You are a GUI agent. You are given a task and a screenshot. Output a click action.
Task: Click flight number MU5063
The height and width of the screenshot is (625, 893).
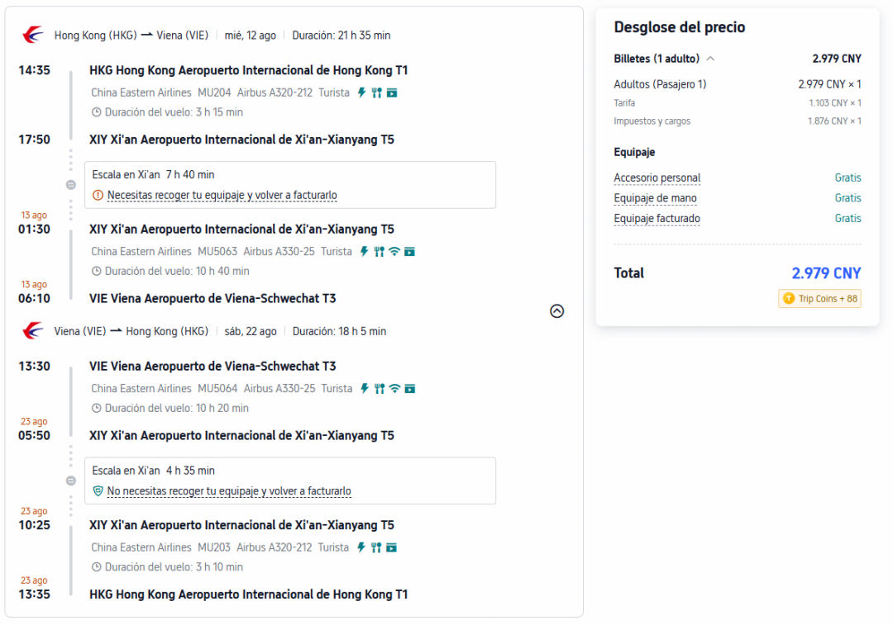pyautogui.click(x=217, y=251)
